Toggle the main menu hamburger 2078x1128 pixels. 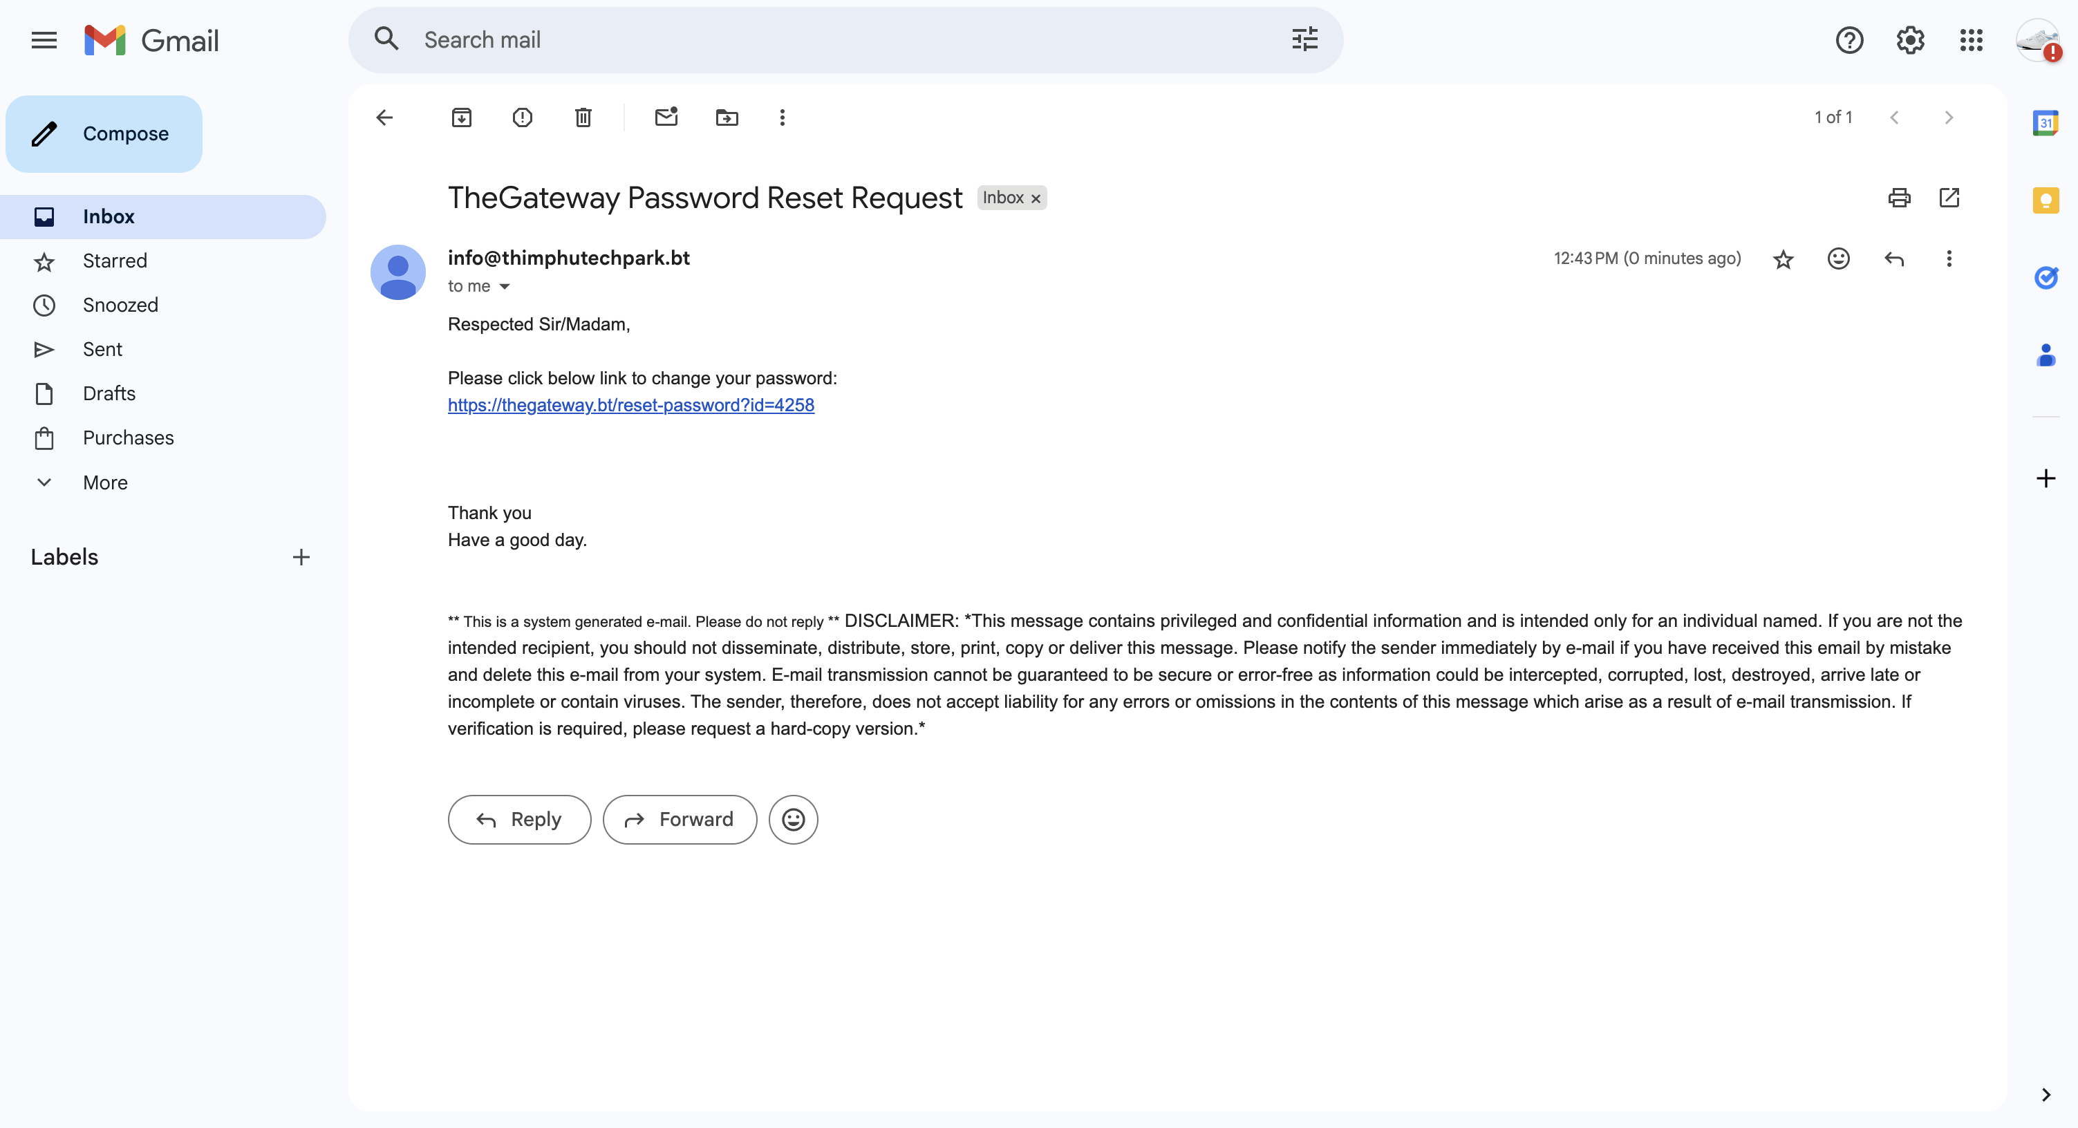pos(44,39)
